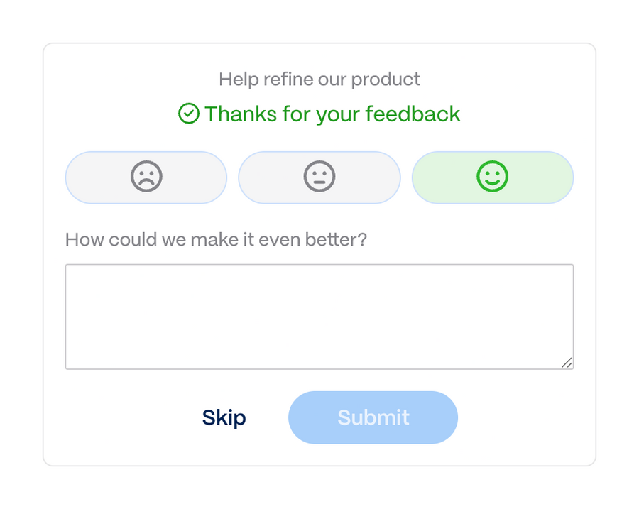Click the textarea resize grip icon

(567, 363)
